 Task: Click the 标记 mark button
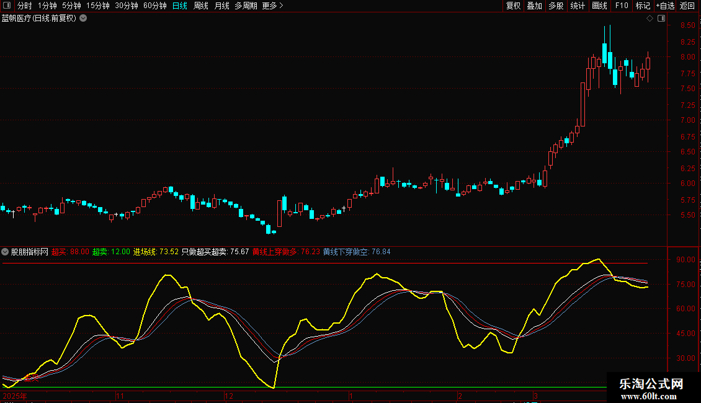click(x=643, y=6)
